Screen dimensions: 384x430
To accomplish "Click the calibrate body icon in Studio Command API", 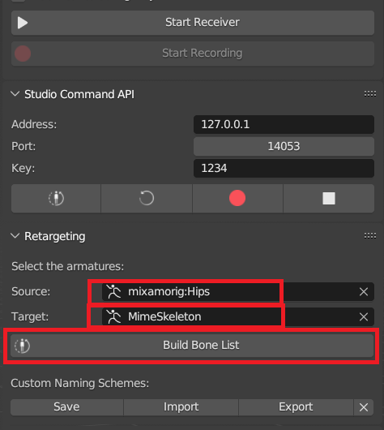I will pos(56,198).
